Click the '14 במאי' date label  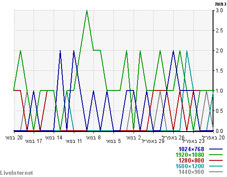[x=54, y=138]
